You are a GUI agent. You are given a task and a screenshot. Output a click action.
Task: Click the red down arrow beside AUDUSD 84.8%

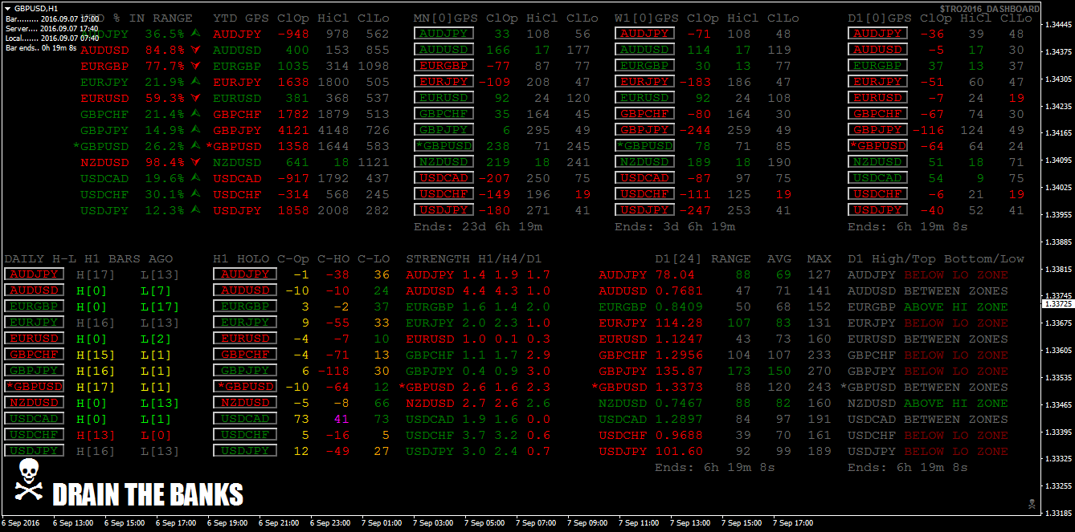tap(195, 50)
